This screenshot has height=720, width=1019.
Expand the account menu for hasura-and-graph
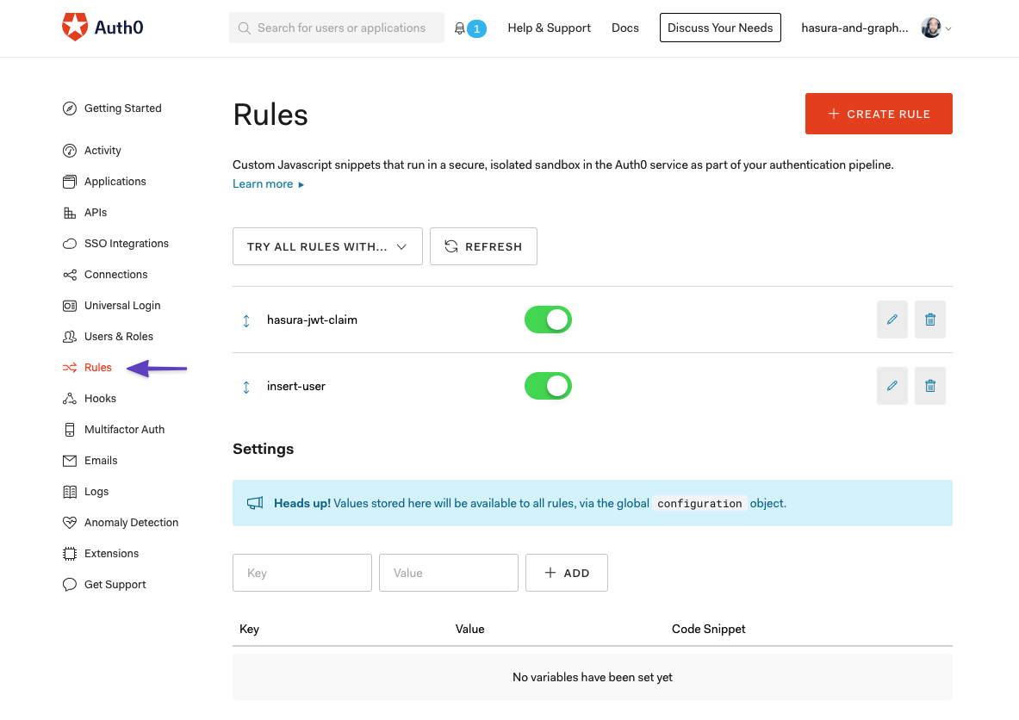854,28
